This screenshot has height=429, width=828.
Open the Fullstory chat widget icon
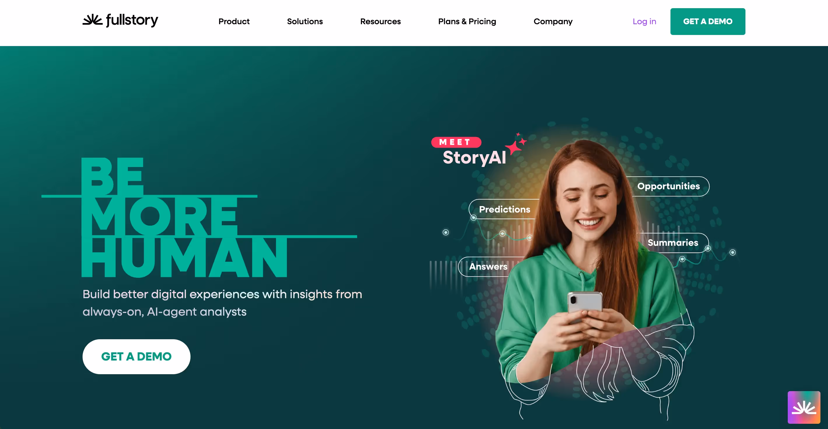click(x=803, y=407)
